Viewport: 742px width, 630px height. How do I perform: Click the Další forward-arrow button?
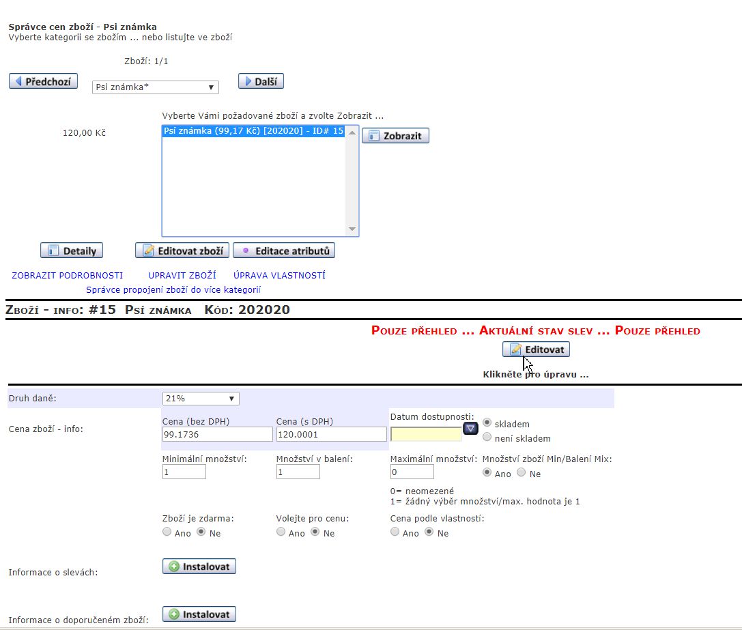tap(261, 81)
